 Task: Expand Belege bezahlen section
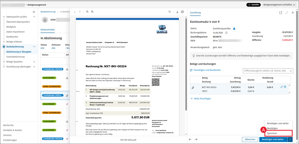[34, 62]
